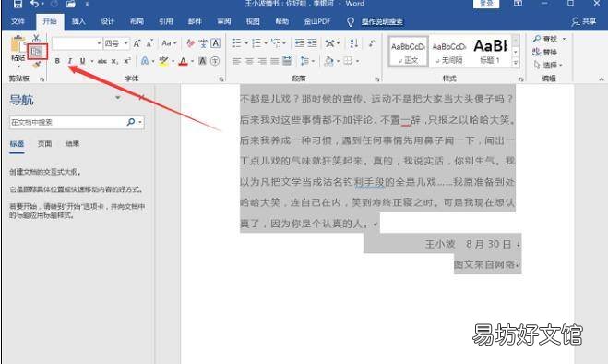608x364 pixels.
Task: Switch to 结果 tab in navigation pane
Action: [72, 144]
